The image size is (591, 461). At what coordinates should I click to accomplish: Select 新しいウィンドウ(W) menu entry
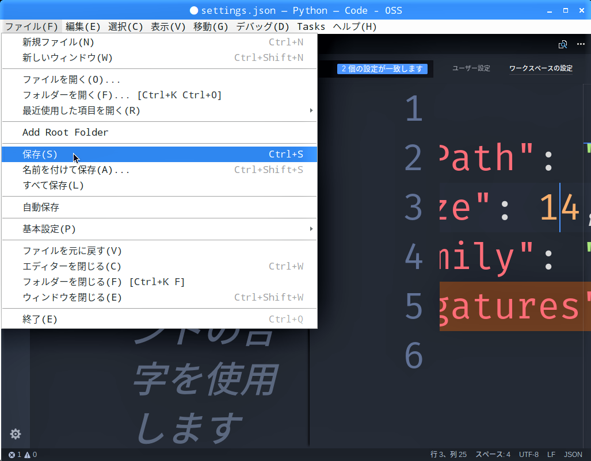pyautogui.click(x=159, y=57)
